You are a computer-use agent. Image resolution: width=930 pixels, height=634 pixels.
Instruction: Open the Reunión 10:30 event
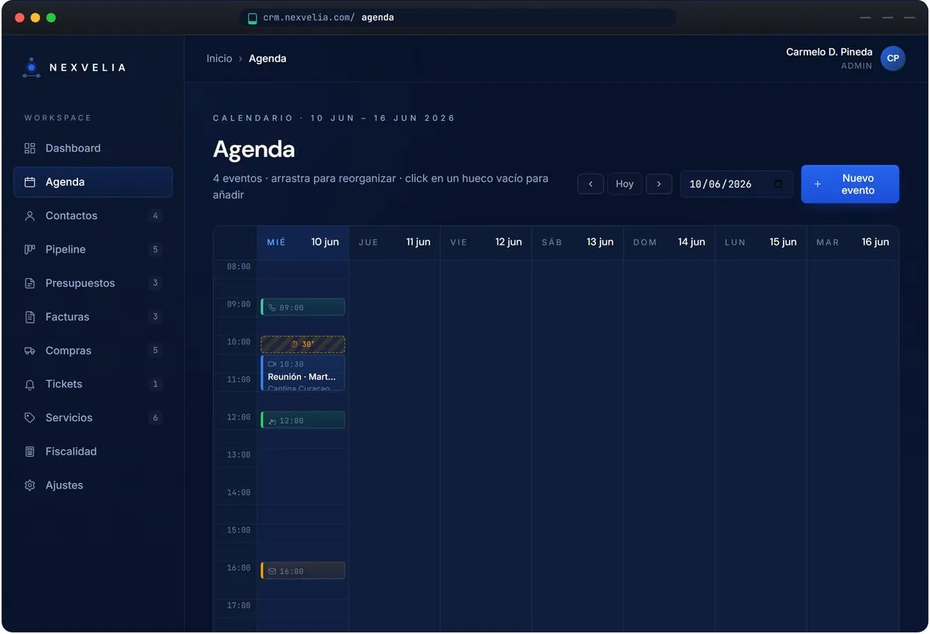(x=303, y=373)
